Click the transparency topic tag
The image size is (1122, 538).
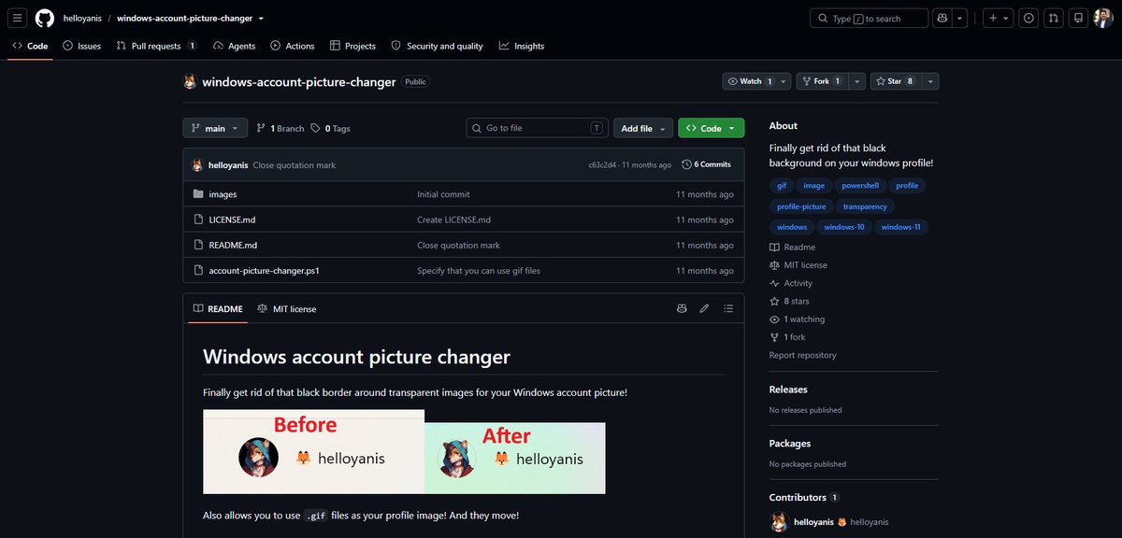(865, 206)
